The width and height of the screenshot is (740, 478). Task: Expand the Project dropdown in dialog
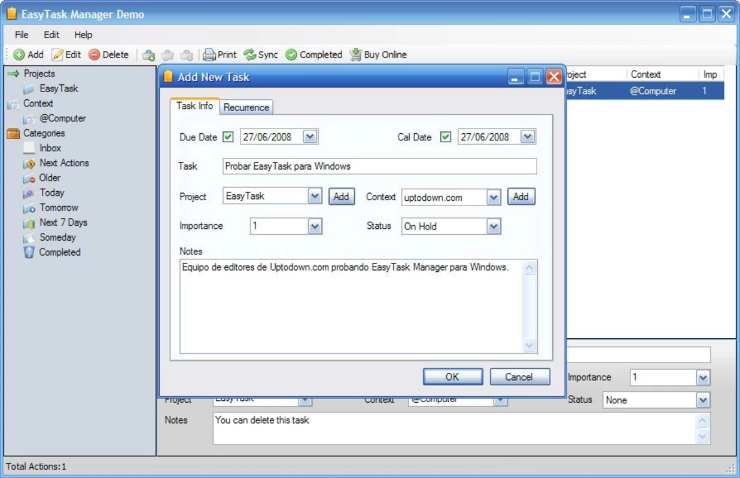tap(315, 196)
